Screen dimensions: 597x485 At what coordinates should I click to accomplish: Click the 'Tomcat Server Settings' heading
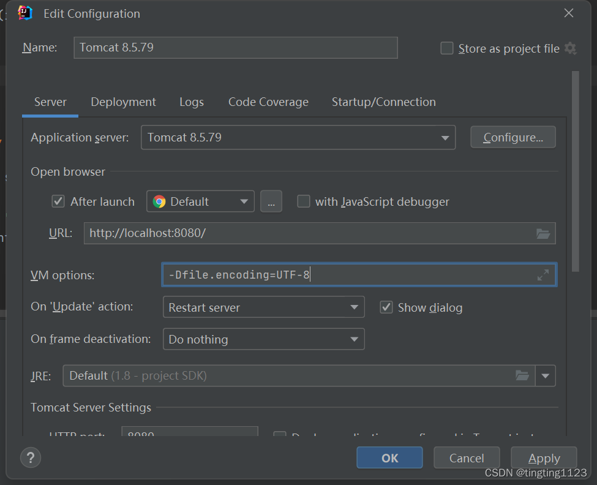91,407
